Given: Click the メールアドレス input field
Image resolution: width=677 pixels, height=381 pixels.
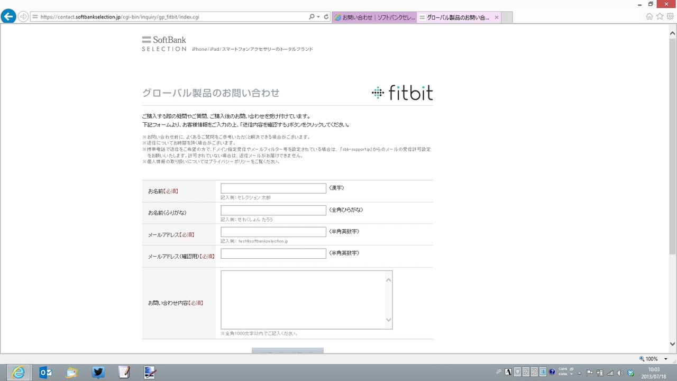Looking at the screenshot, I should tap(273, 232).
